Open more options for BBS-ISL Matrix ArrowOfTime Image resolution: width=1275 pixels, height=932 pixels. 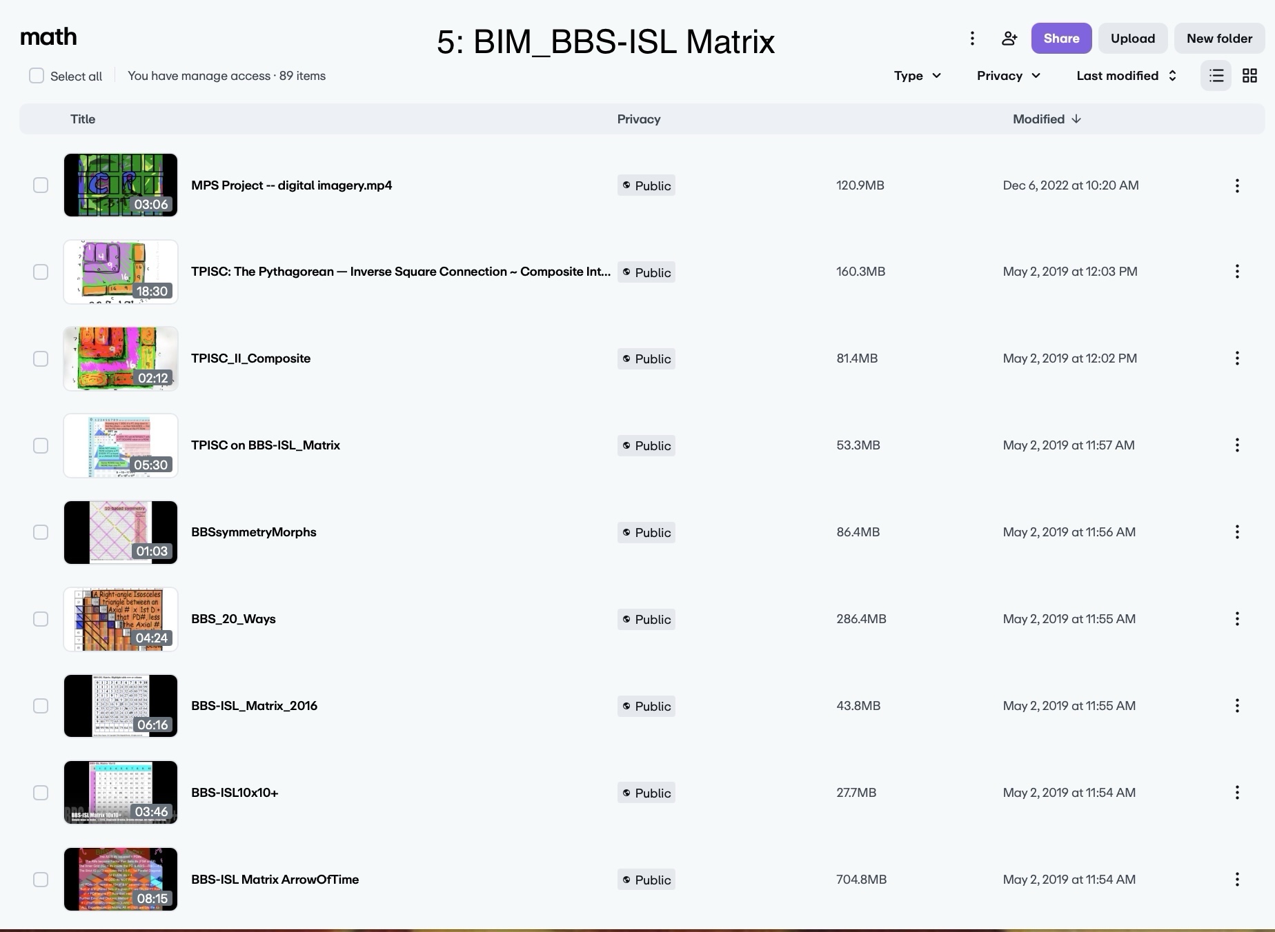(x=1237, y=880)
